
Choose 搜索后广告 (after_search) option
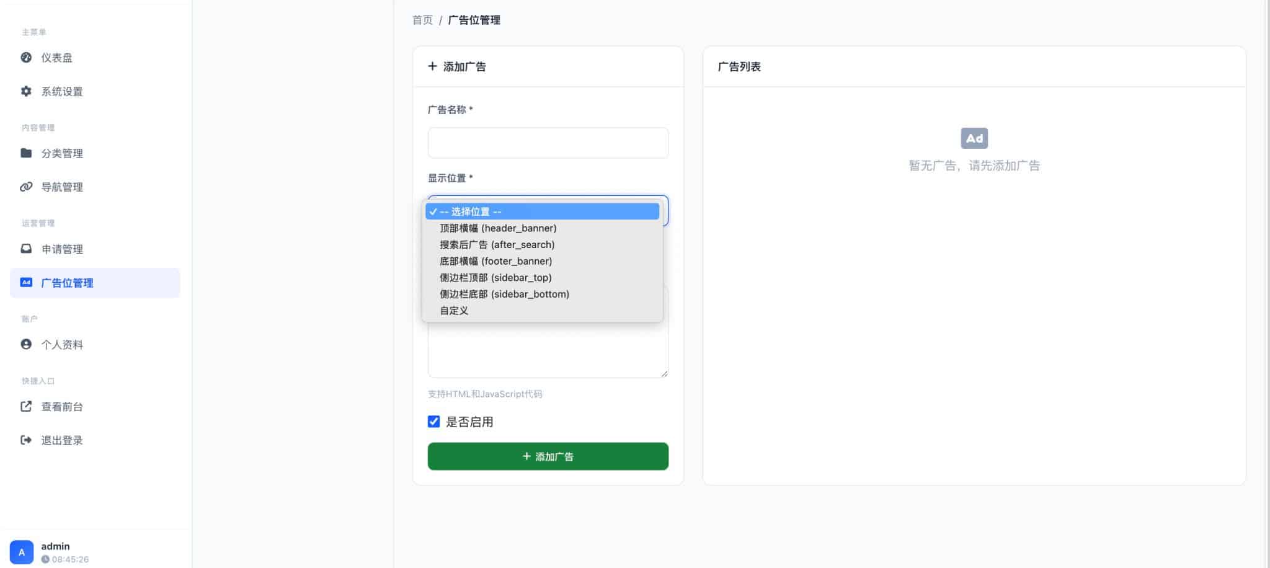(542, 244)
